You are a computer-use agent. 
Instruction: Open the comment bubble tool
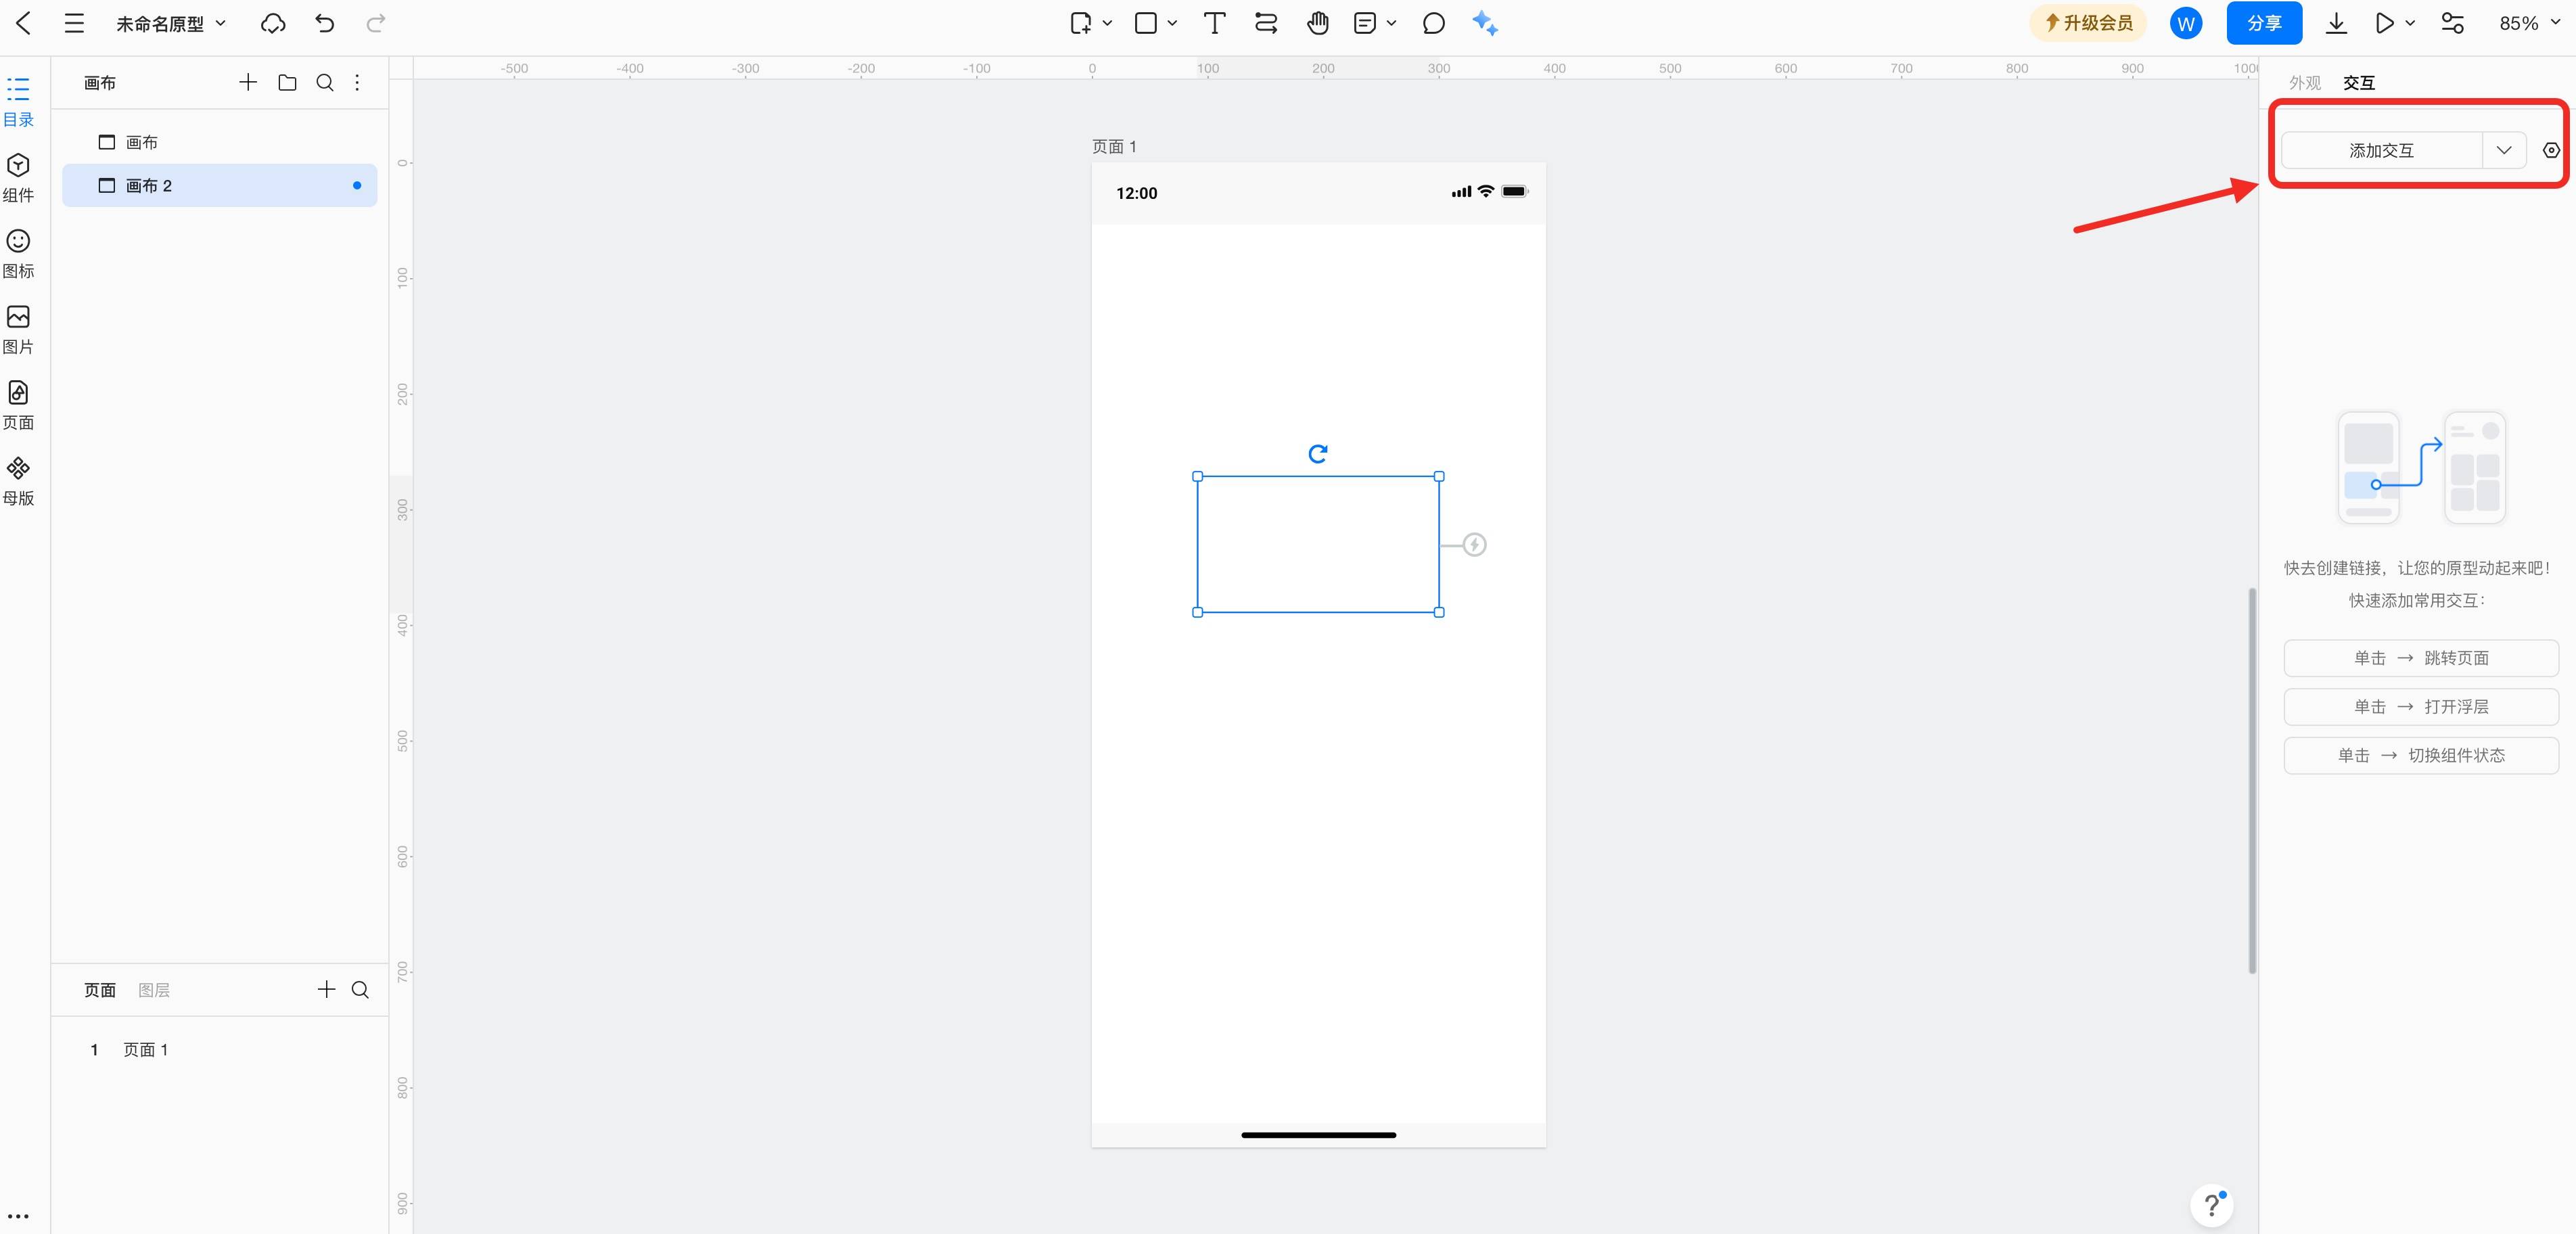tap(1433, 23)
